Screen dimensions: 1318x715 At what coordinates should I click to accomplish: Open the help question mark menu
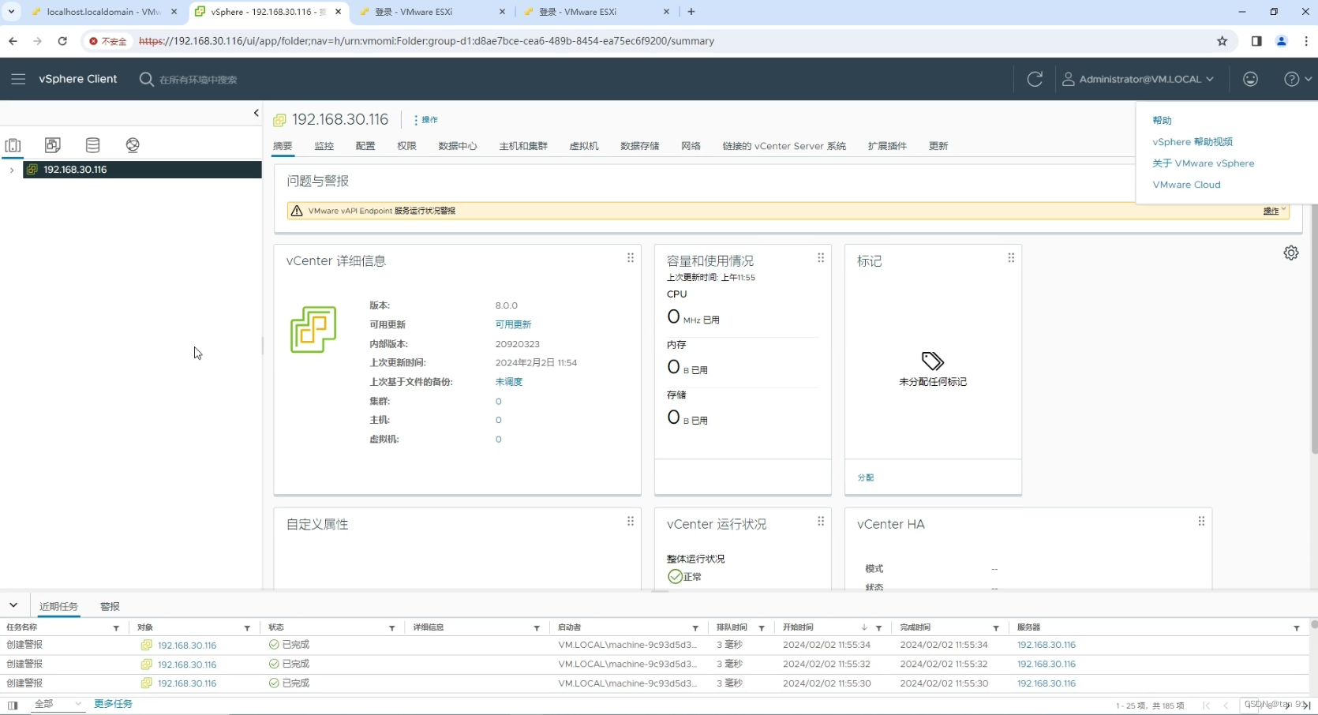1297,79
